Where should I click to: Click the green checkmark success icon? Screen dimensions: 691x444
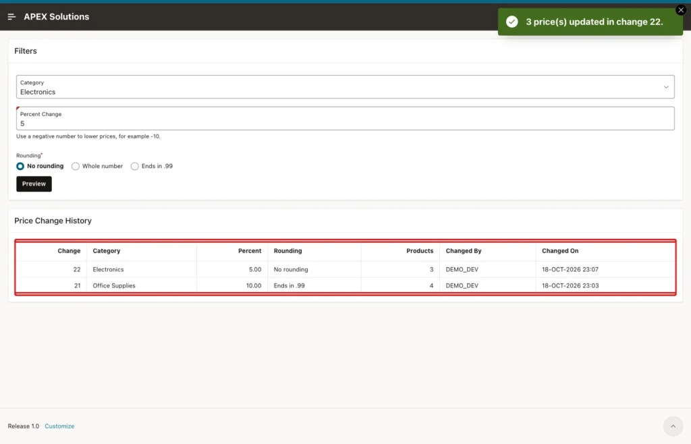pos(512,22)
